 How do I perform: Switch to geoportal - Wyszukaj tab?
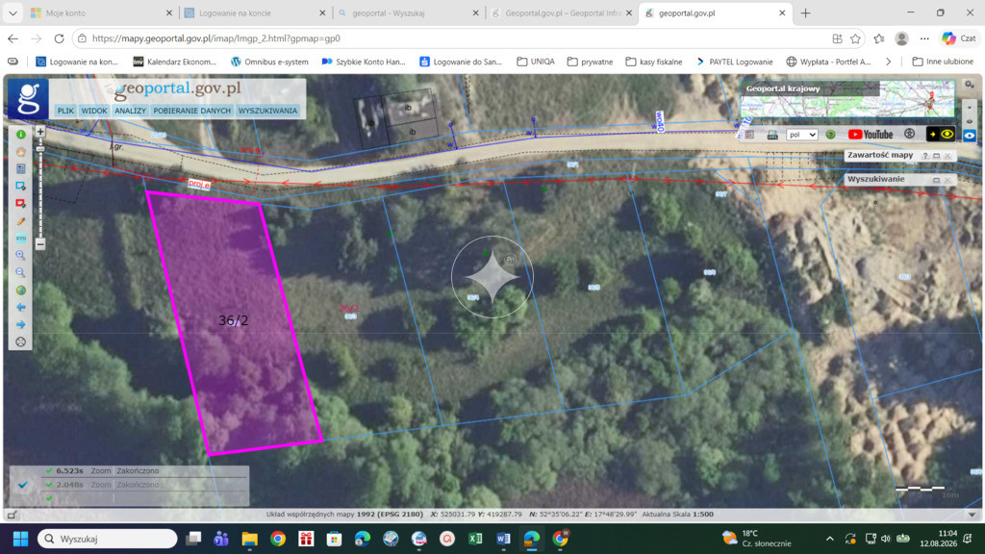point(407,13)
